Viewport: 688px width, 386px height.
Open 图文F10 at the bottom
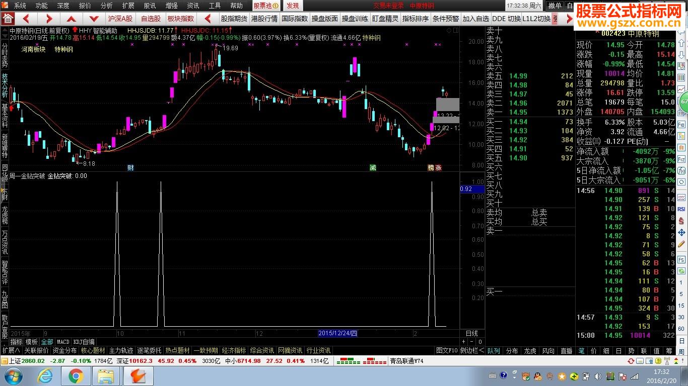(447, 350)
